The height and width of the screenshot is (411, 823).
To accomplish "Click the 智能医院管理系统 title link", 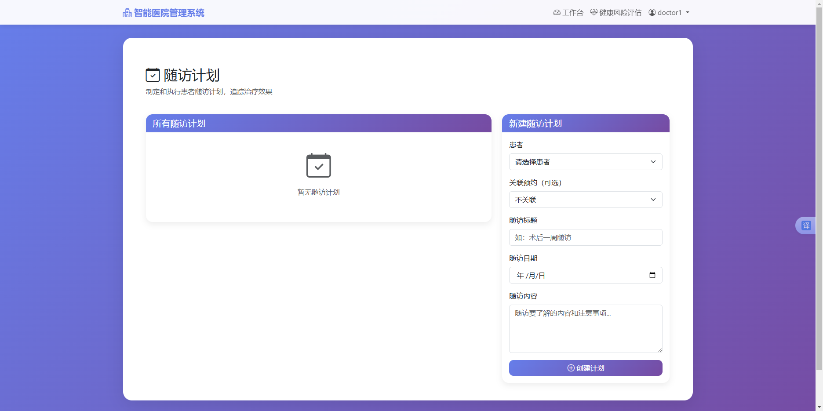I will coord(169,12).
